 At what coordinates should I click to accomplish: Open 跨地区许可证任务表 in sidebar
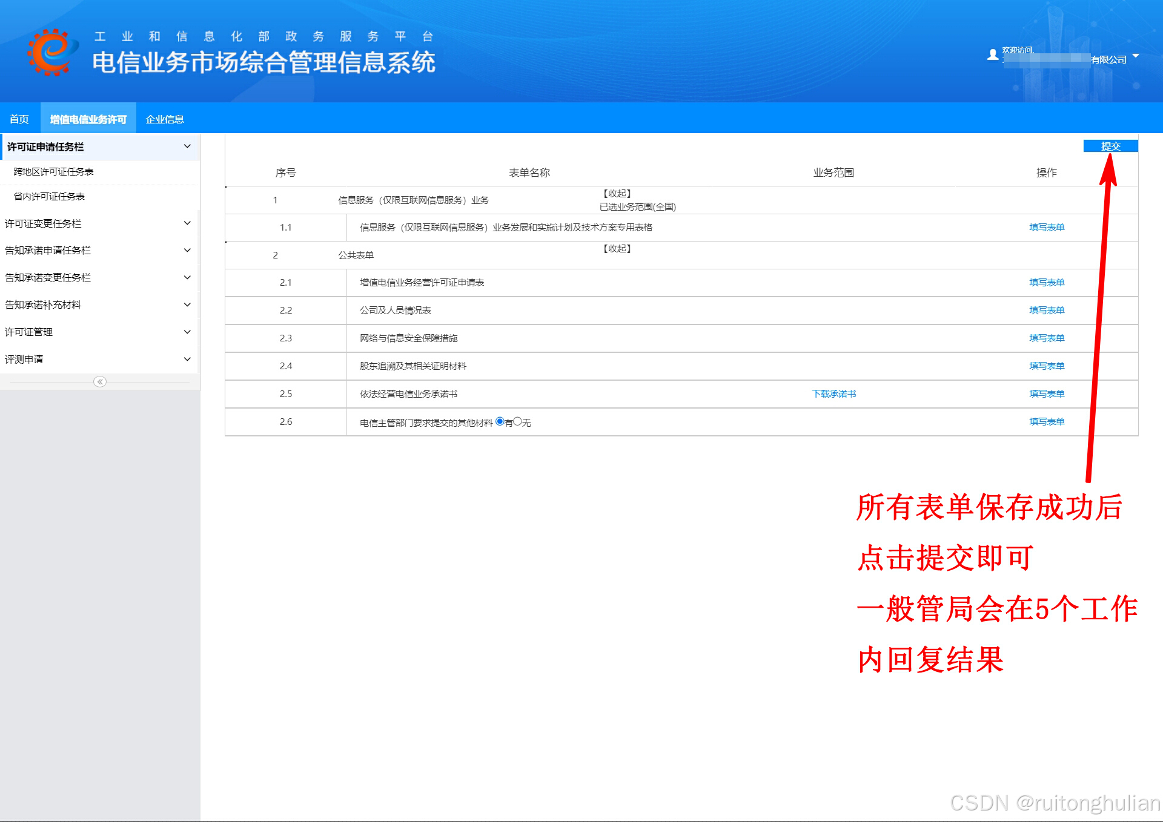[x=53, y=172]
